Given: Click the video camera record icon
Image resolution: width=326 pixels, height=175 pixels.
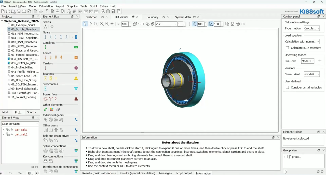Looking at the screenshot, I should 243,24.
